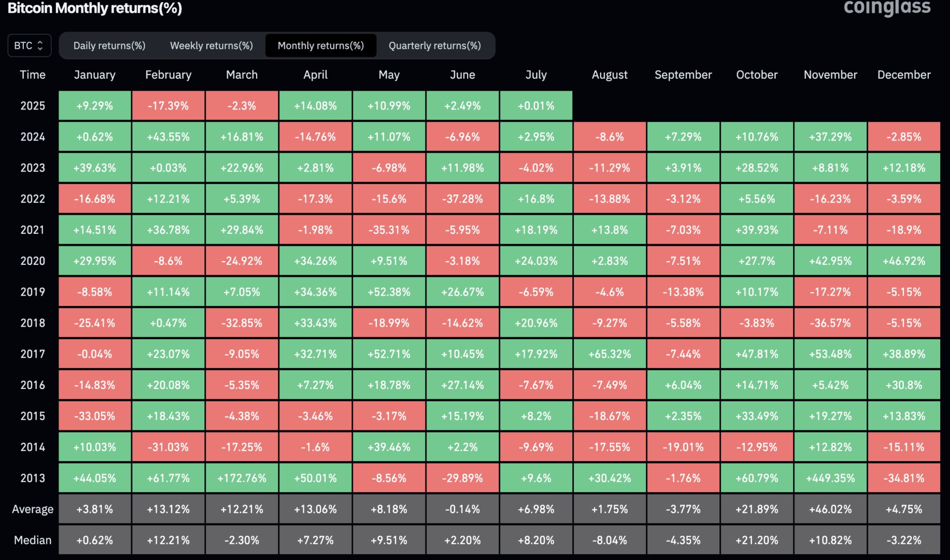The image size is (950, 560).
Task: Click the January column header
Action: (x=95, y=75)
